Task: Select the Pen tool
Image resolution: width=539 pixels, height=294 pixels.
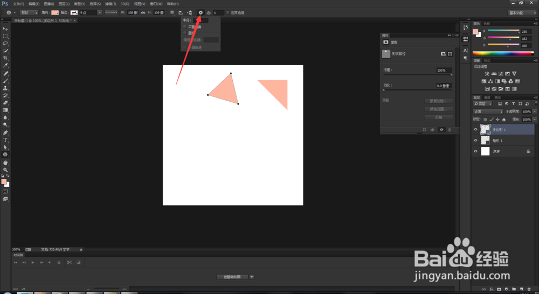Action: [x=5, y=132]
